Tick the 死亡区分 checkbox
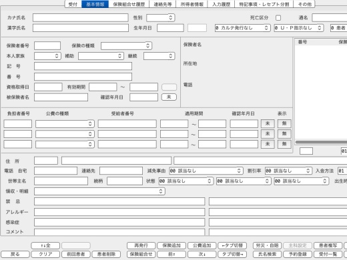 point(278,17)
